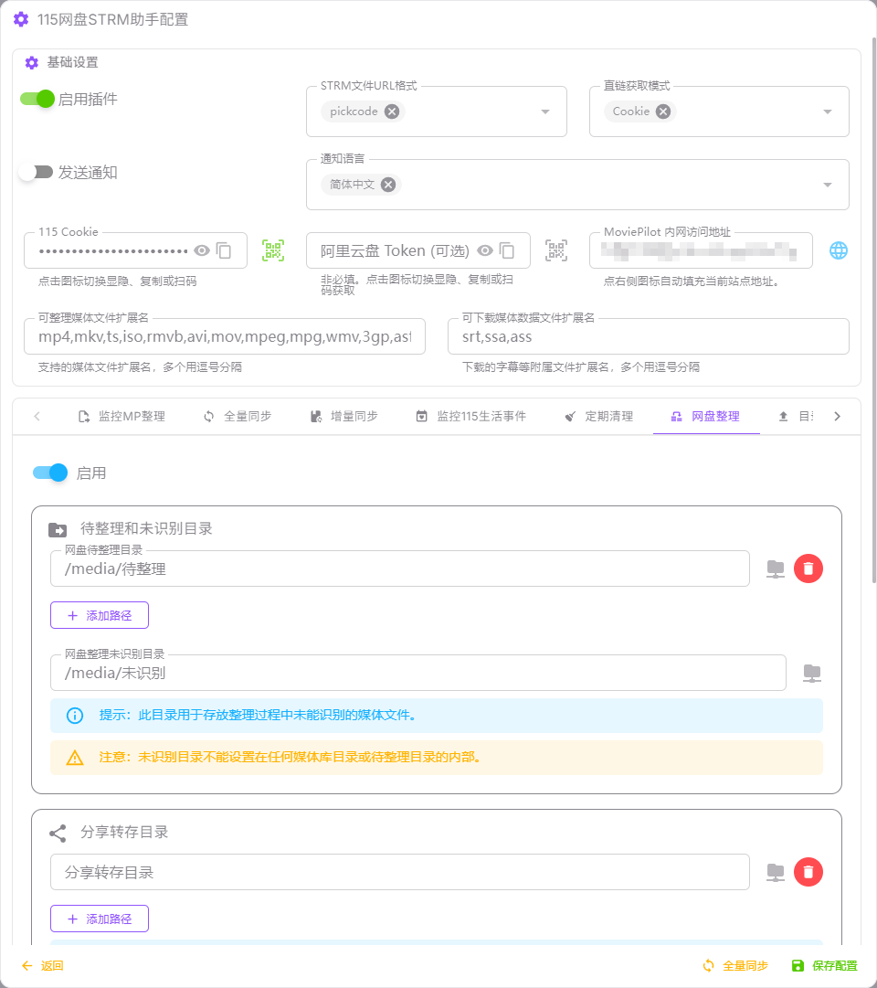
Task: Delete the 分享转存目录 path entry
Action: (x=808, y=873)
